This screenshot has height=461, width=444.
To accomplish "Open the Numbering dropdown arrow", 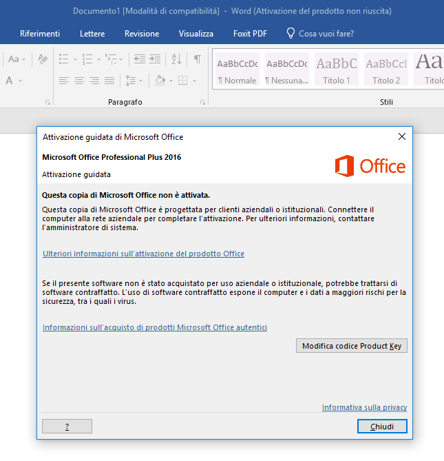I will 98,59.
